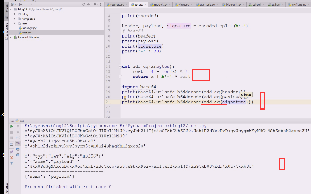
Task: Click '# base64' comment line
Action: [x=132, y=31]
